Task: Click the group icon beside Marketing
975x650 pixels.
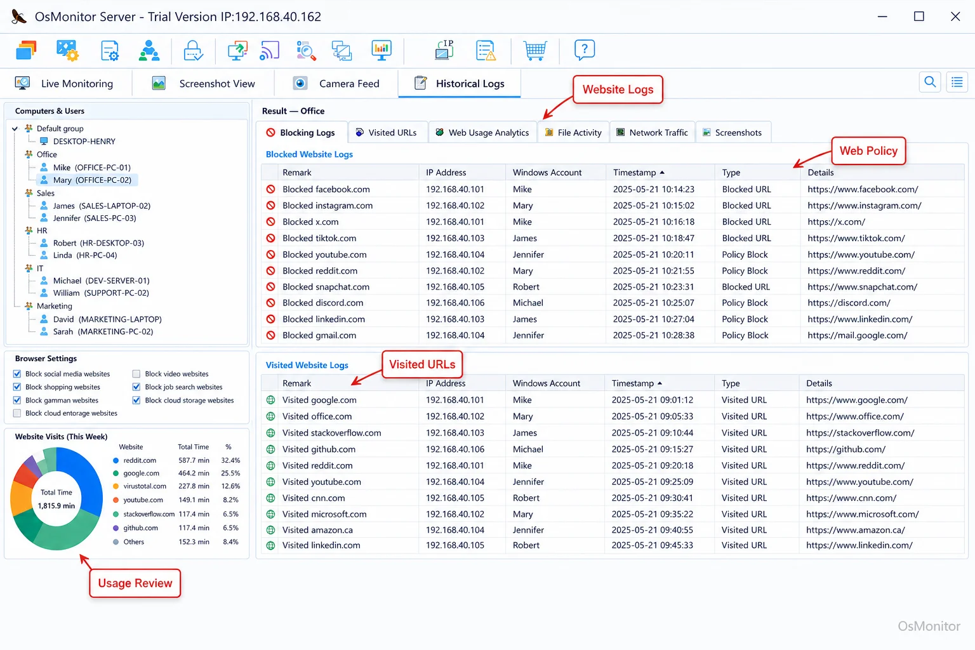Action: pyautogui.click(x=29, y=306)
